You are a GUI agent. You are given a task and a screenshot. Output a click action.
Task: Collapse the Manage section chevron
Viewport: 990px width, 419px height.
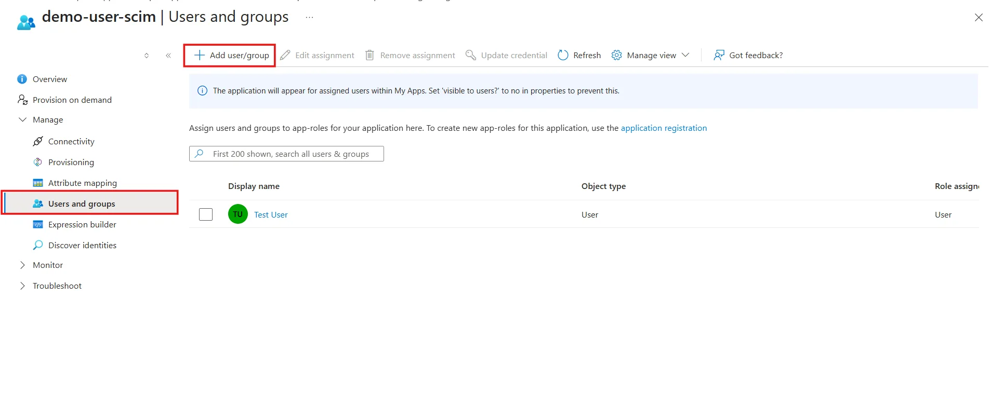coord(22,119)
